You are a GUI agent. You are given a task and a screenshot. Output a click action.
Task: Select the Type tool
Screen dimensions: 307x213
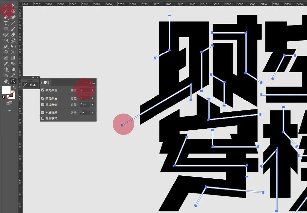pos(6,23)
